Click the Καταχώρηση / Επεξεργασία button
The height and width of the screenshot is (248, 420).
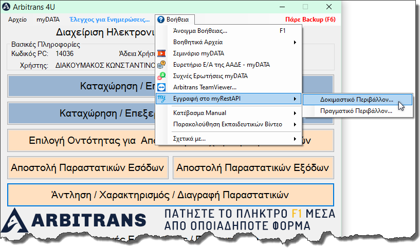pos(81,113)
